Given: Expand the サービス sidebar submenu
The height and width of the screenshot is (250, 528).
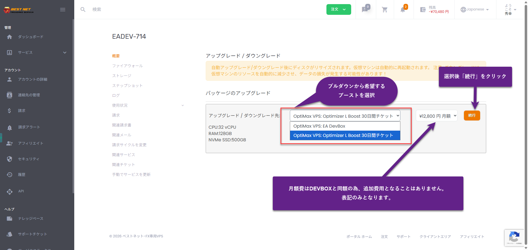Looking at the screenshot, I should point(65,52).
